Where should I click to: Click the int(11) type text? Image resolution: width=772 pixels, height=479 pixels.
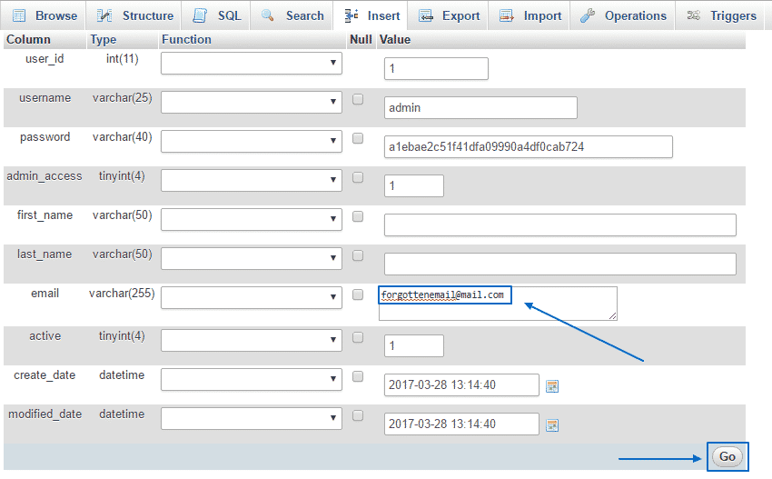(122, 59)
